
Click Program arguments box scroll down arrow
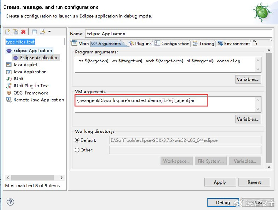pyautogui.click(x=258, y=69)
